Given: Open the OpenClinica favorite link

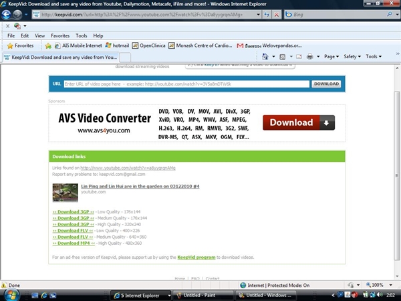Looking at the screenshot, I should tap(148, 45).
